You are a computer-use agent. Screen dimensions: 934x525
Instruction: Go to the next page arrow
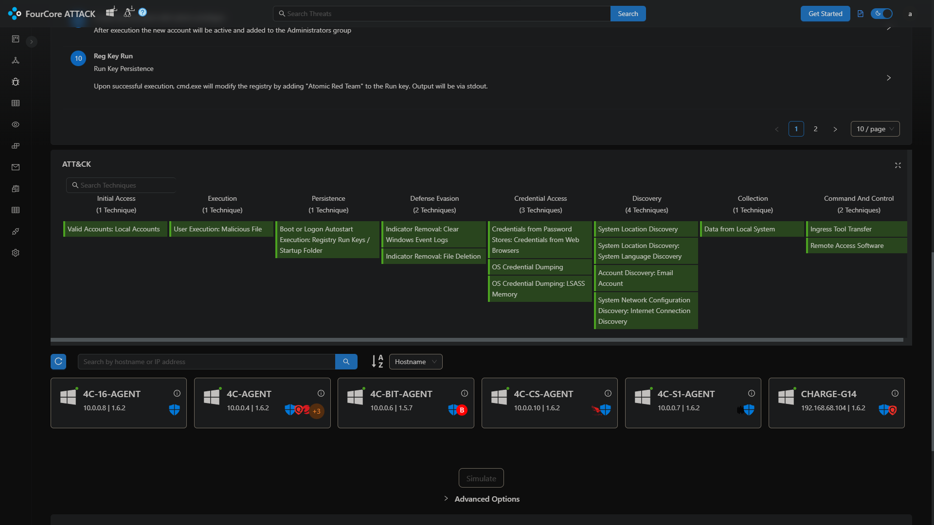(835, 129)
